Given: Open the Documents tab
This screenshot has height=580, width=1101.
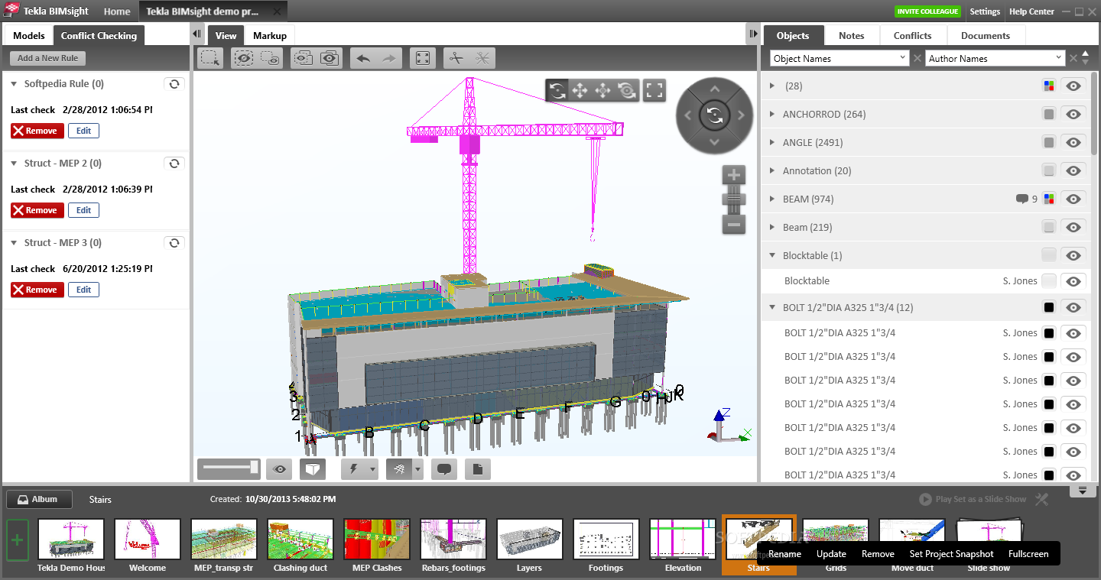Looking at the screenshot, I should [986, 36].
